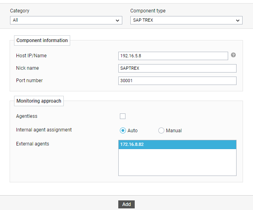This screenshot has width=253, height=210.
Task: Click the chevron arrow of Category selector
Action: click(117, 20)
